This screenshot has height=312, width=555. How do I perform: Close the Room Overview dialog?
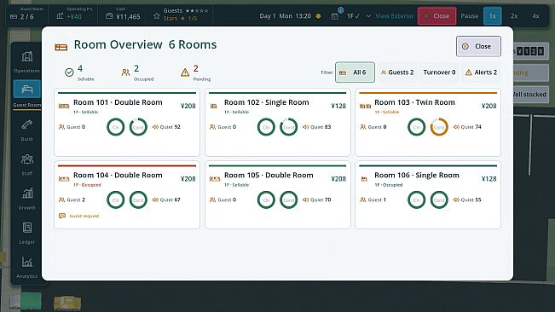point(478,46)
